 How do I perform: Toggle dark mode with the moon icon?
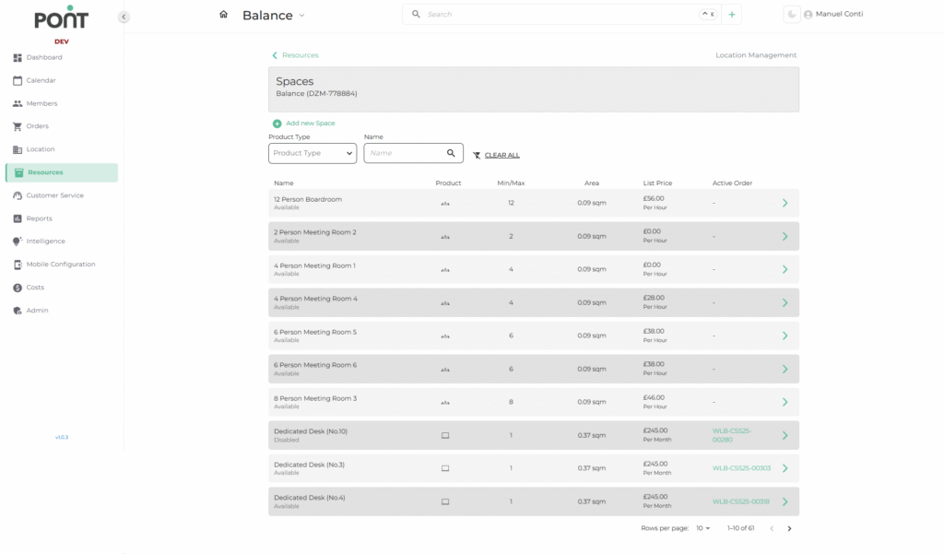791,15
